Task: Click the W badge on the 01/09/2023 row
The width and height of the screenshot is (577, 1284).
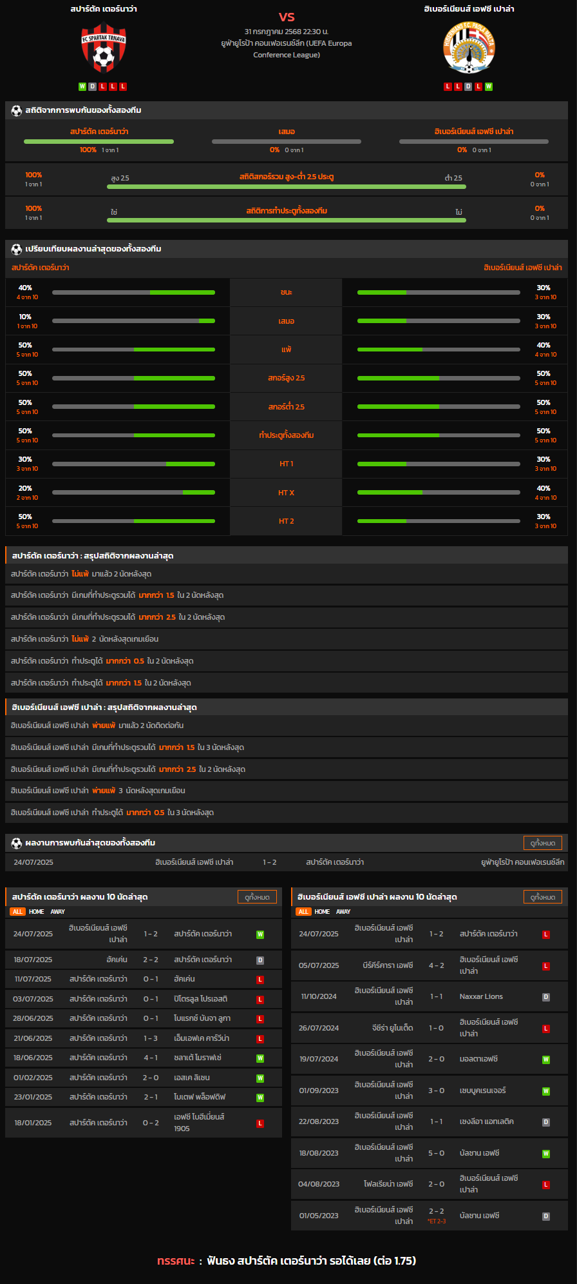Action: [x=546, y=1091]
